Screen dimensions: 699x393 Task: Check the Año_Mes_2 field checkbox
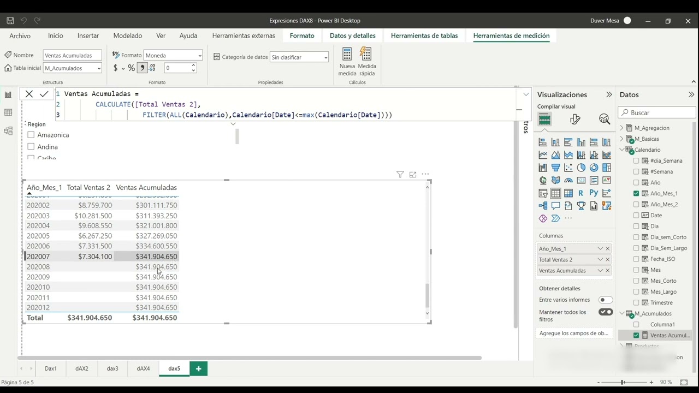point(636,204)
